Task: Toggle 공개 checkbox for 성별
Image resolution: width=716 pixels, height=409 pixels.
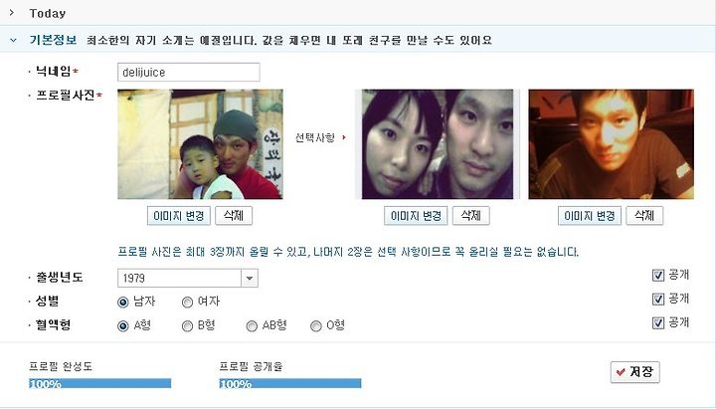Action: tap(658, 300)
